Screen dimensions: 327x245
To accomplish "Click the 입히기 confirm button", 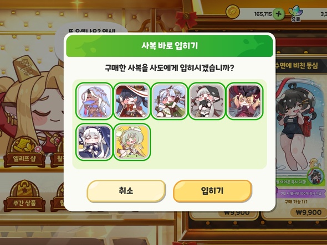I will pos(212,191).
